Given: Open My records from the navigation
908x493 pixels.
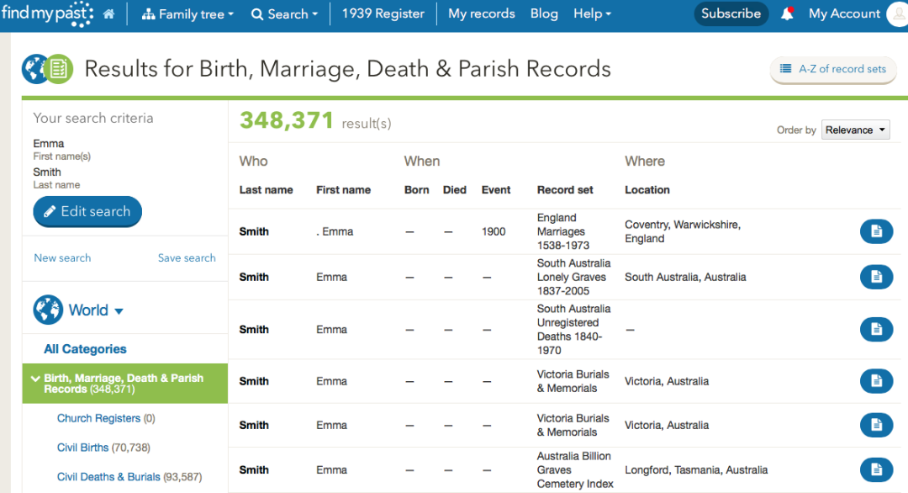Looking at the screenshot, I should click(482, 14).
